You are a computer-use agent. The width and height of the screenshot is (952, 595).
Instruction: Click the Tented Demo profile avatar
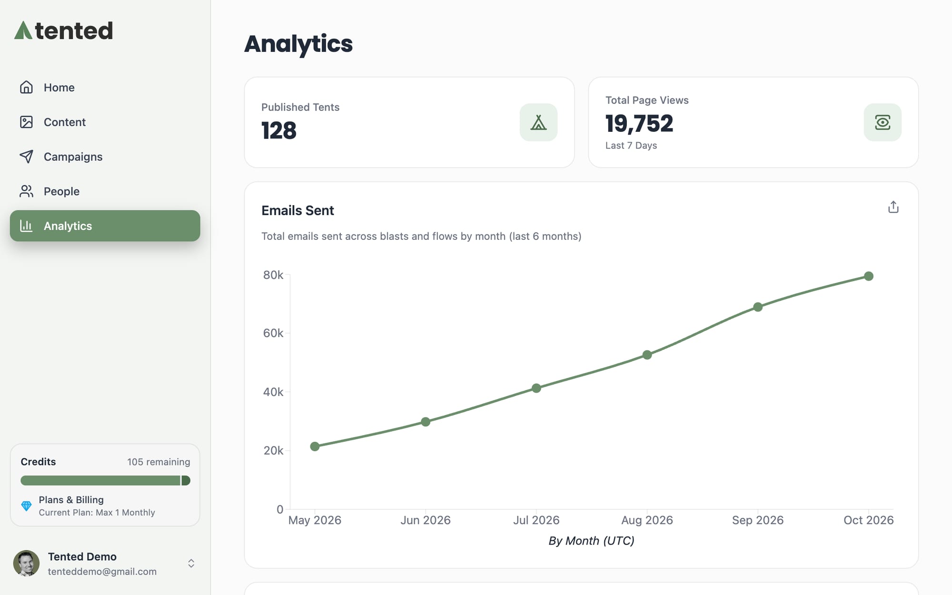click(x=26, y=564)
